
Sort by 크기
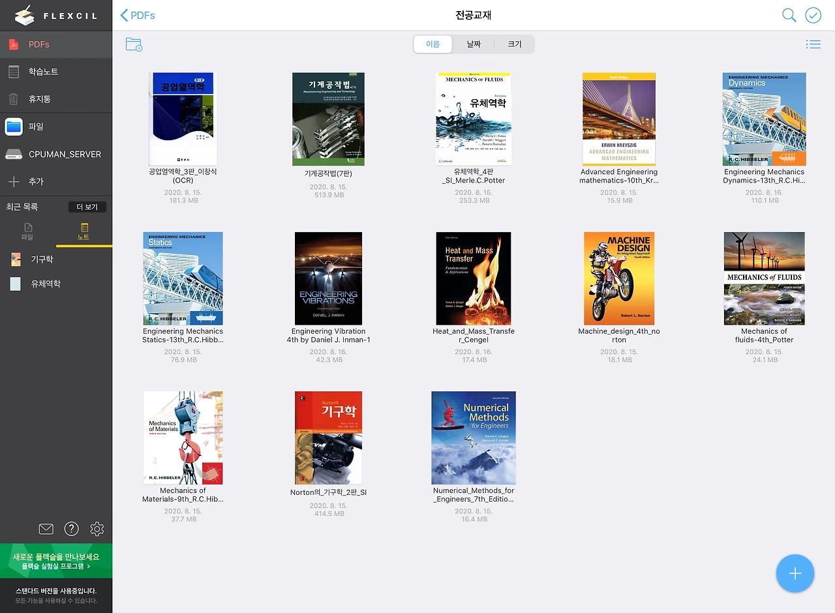tap(515, 44)
